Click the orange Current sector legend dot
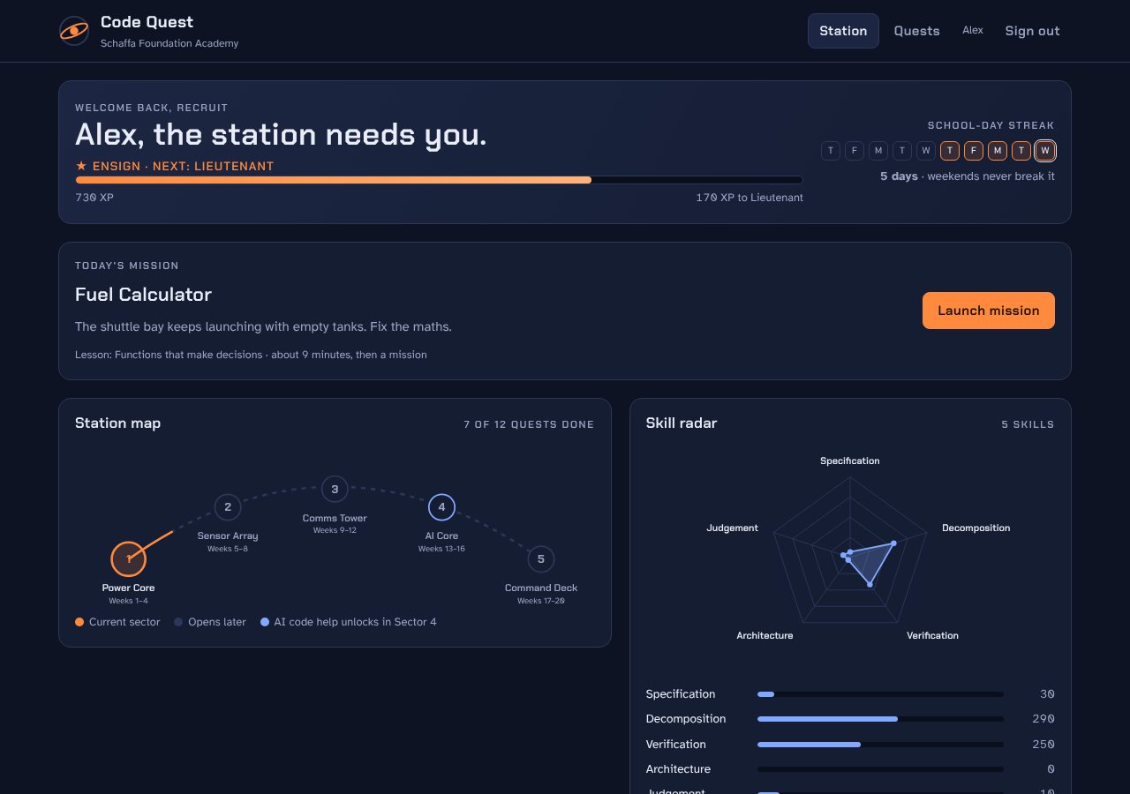 tap(79, 622)
